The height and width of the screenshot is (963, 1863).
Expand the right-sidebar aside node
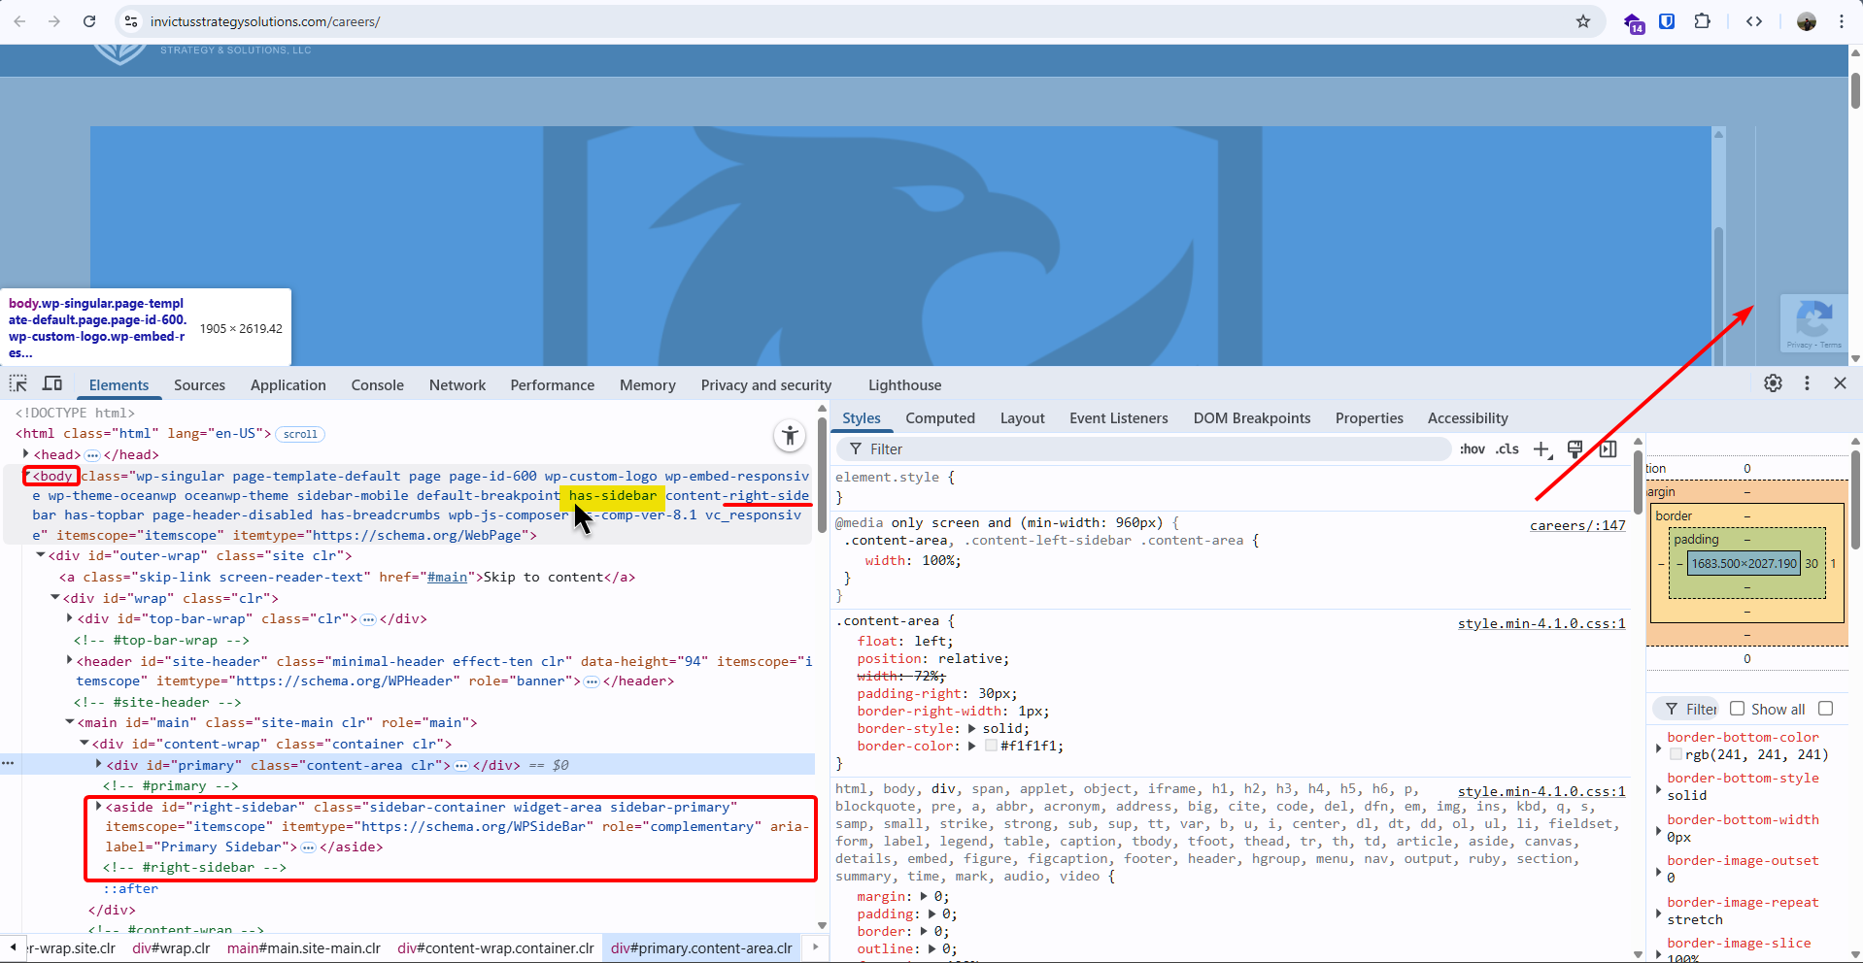point(98,806)
